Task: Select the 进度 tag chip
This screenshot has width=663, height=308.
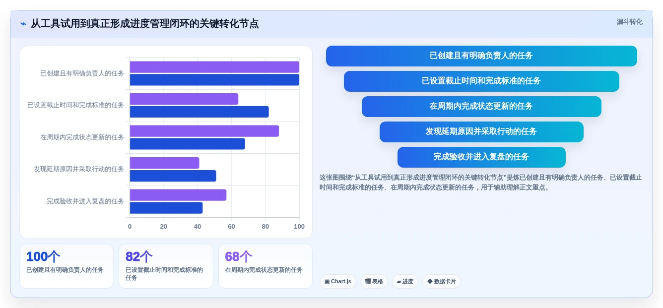Action: tap(405, 281)
